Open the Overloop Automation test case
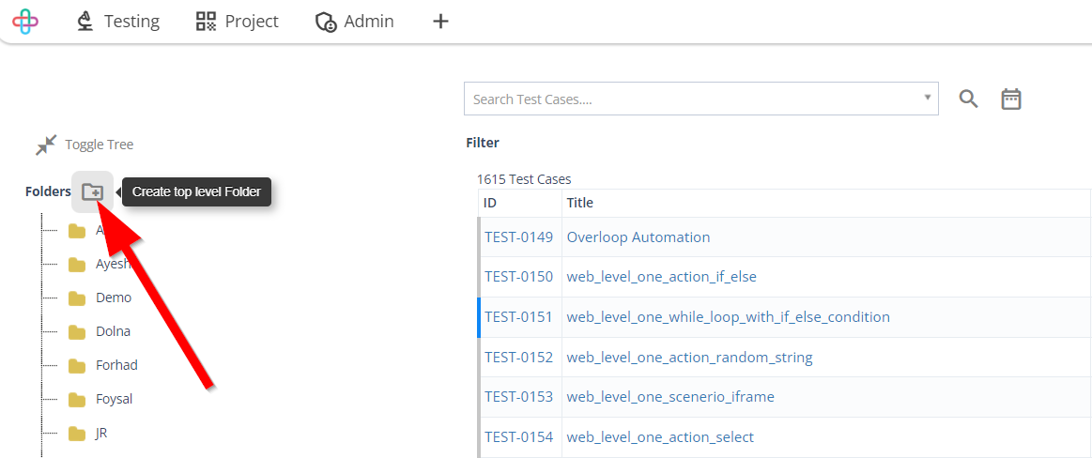The image size is (1092, 458). pyautogui.click(x=638, y=237)
